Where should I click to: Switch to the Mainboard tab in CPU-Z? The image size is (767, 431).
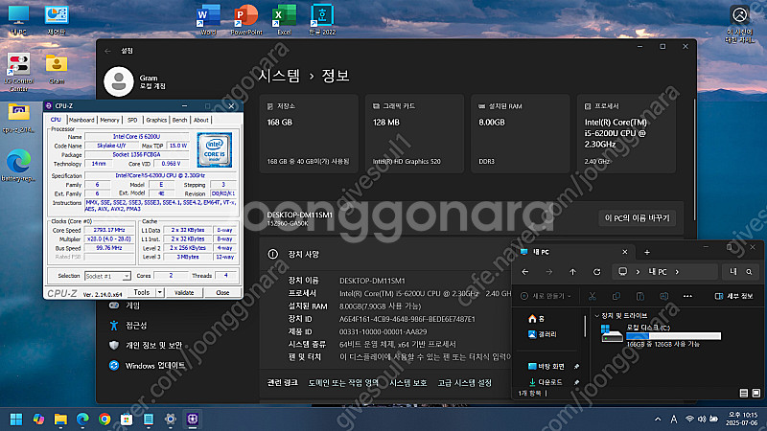tap(81, 121)
